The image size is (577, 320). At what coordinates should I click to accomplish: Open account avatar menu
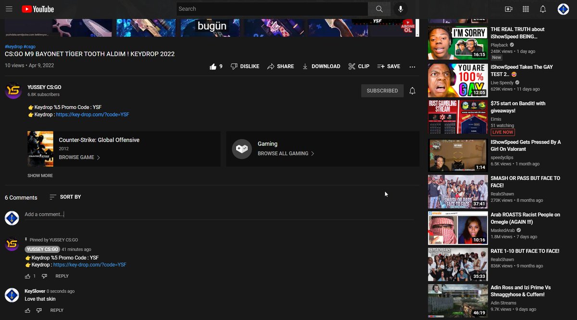click(x=563, y=9)
